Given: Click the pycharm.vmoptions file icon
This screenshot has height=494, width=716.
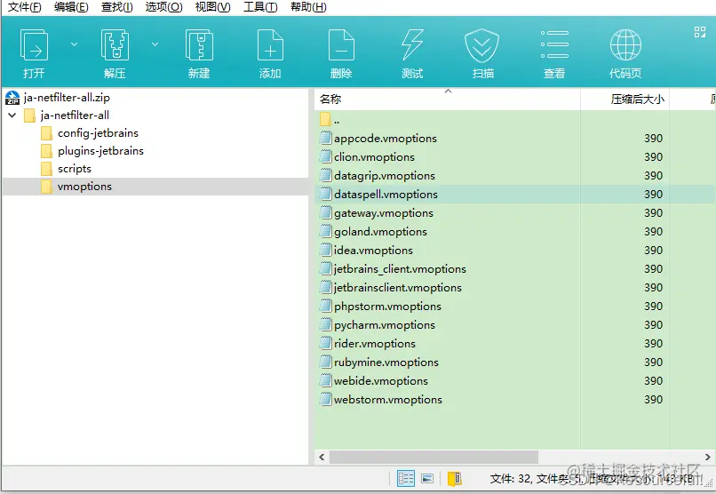Looking at the screenshot, I should (326, 324).
